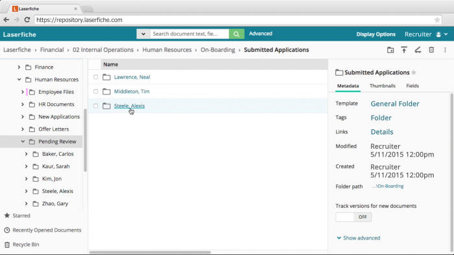Check the Middleton, Tim checkbox
The image size is (454, 255).
[95, 91]
